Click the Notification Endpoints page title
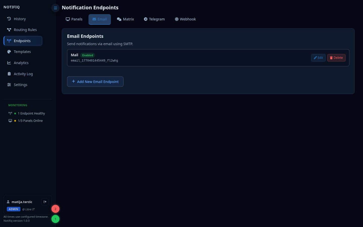 90,8
